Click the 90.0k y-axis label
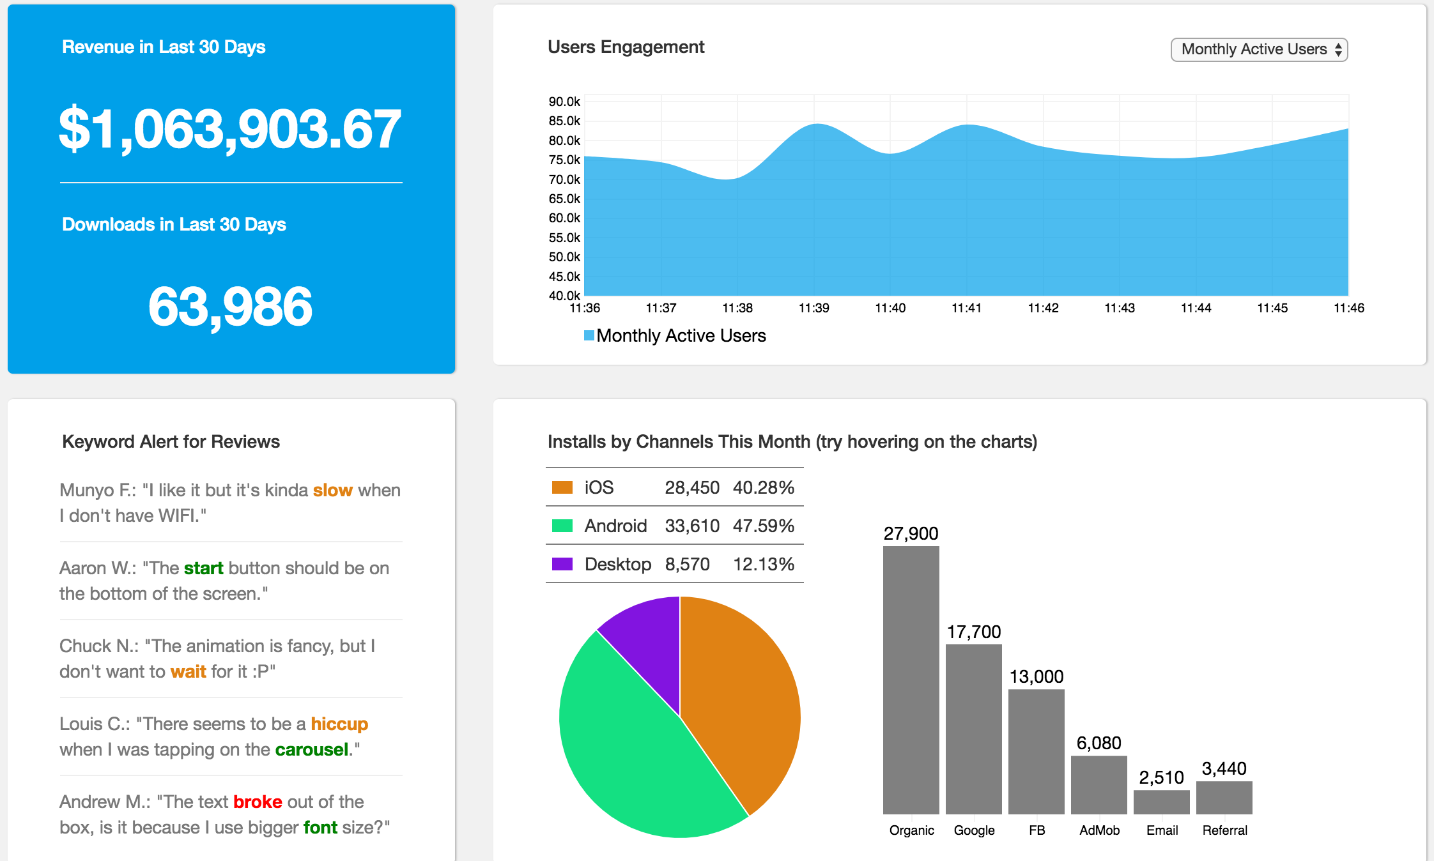The image size is (1434, 861). pos(564,102)
